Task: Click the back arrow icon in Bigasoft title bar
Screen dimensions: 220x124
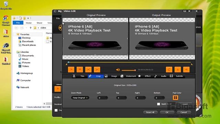Action: (55, 11)
